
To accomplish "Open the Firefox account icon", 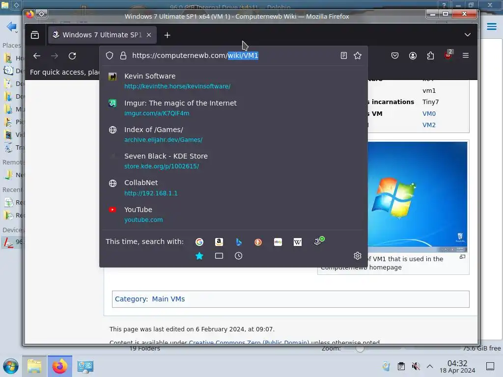I will point(413,55).
